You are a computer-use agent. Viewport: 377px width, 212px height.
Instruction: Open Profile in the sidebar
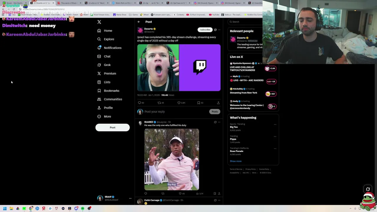105,108
